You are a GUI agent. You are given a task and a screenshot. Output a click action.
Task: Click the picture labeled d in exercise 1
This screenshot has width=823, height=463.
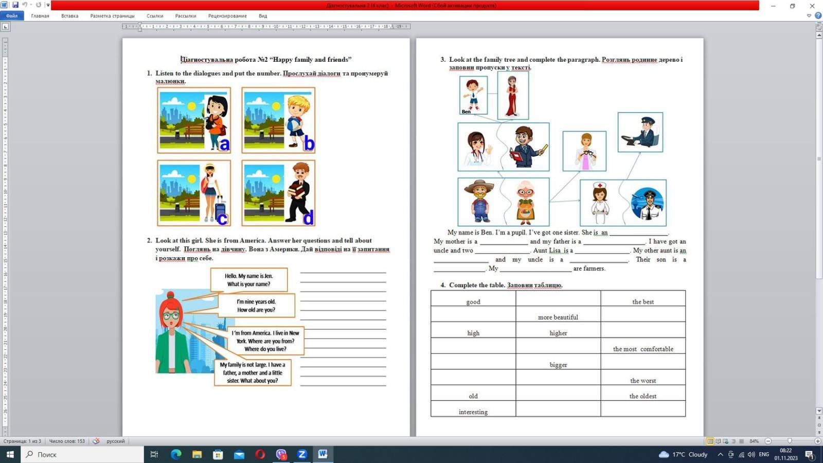pyautogui.click(x=278, y=193)
